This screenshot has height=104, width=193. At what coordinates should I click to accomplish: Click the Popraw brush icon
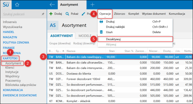tap(83, 14)
